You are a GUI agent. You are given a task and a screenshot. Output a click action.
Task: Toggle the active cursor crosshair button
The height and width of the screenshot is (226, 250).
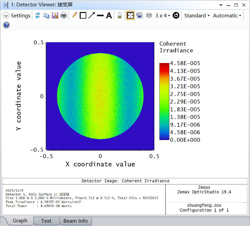pyautogui.click(x=130, y=15)
